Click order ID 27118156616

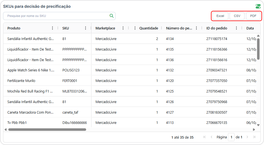217,60
